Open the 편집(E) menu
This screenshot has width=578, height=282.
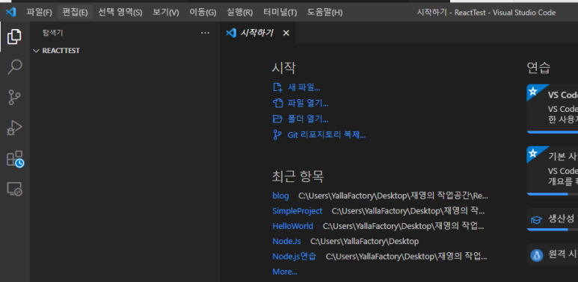(x=75, y=13)
